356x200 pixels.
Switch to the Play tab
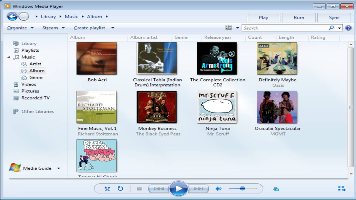point(263,17)
